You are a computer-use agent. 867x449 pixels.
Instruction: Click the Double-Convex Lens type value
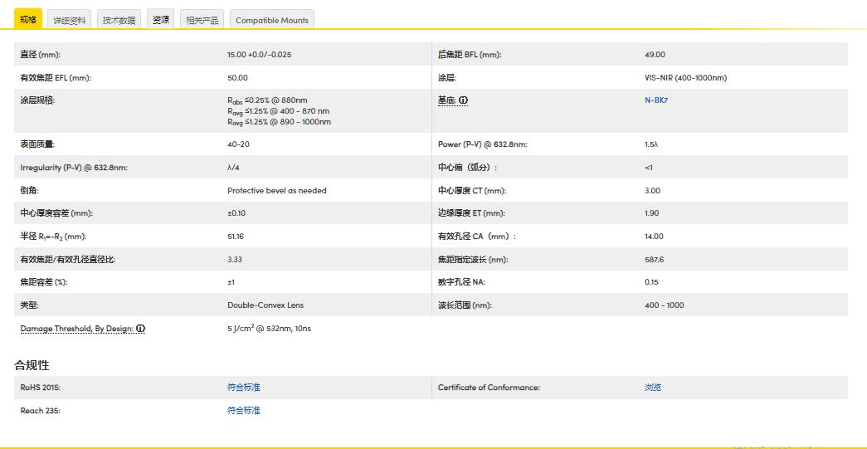click(265, 305)
